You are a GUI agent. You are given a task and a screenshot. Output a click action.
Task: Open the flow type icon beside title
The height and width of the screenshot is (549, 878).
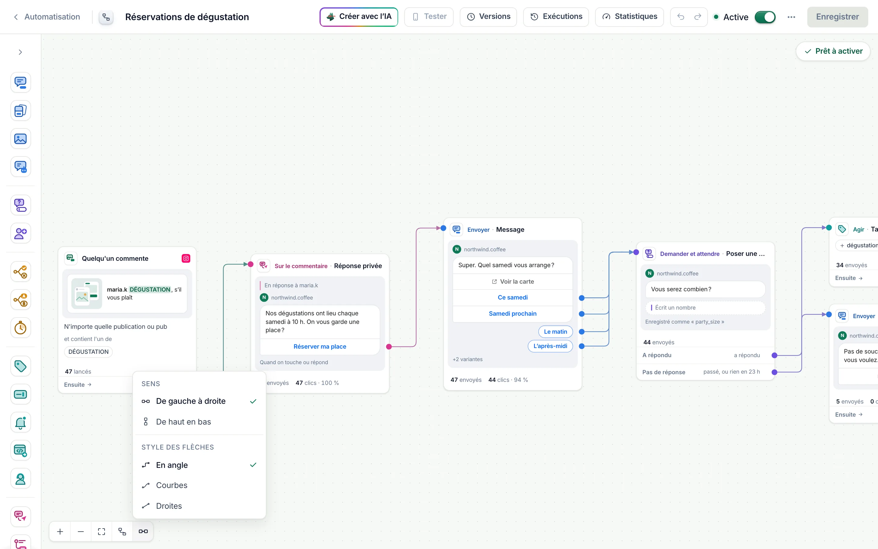[106, 17]
